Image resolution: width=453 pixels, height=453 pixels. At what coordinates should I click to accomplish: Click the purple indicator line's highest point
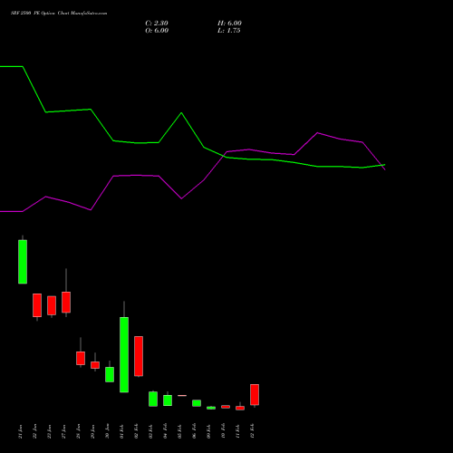click(x=317, y=132)
